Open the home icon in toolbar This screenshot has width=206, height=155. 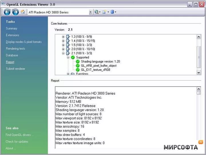pos(23,12)
